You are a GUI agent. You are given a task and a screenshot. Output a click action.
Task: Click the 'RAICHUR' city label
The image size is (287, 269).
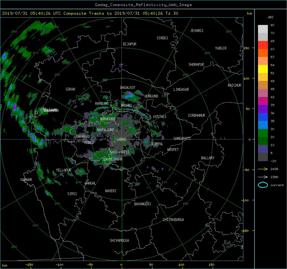234,85
